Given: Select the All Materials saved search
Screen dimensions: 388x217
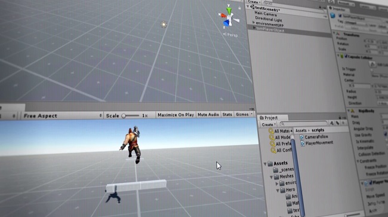Looking at the screenshot, I should click(279, 131).
